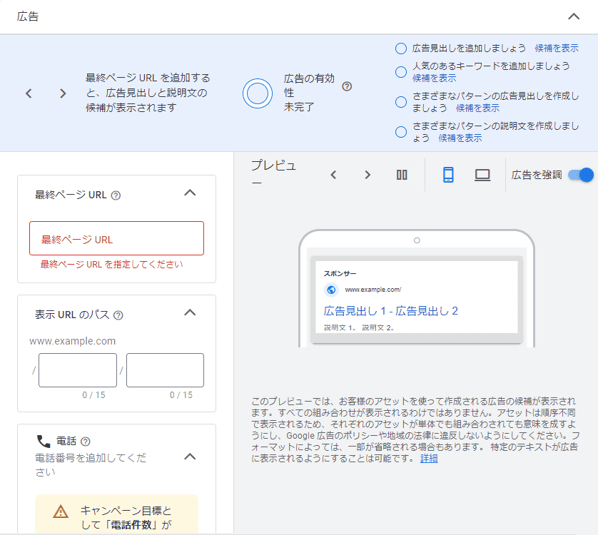Show next suggestion tip arrow
598x535 pixels.
(x=63, y=93)
